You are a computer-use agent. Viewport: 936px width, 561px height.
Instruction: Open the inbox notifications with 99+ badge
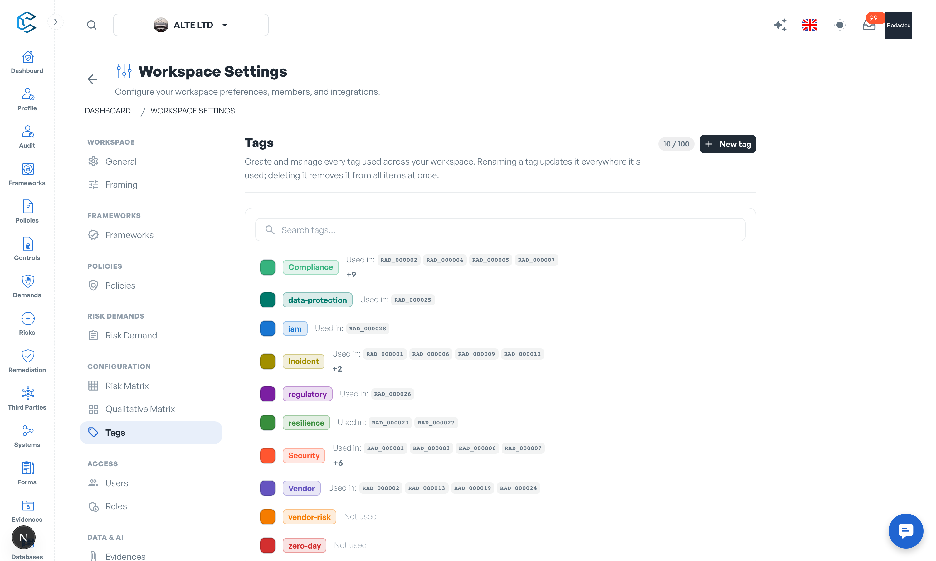(x=870, y=24)
